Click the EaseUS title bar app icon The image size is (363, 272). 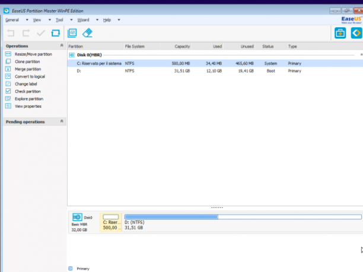pos(7,11)
